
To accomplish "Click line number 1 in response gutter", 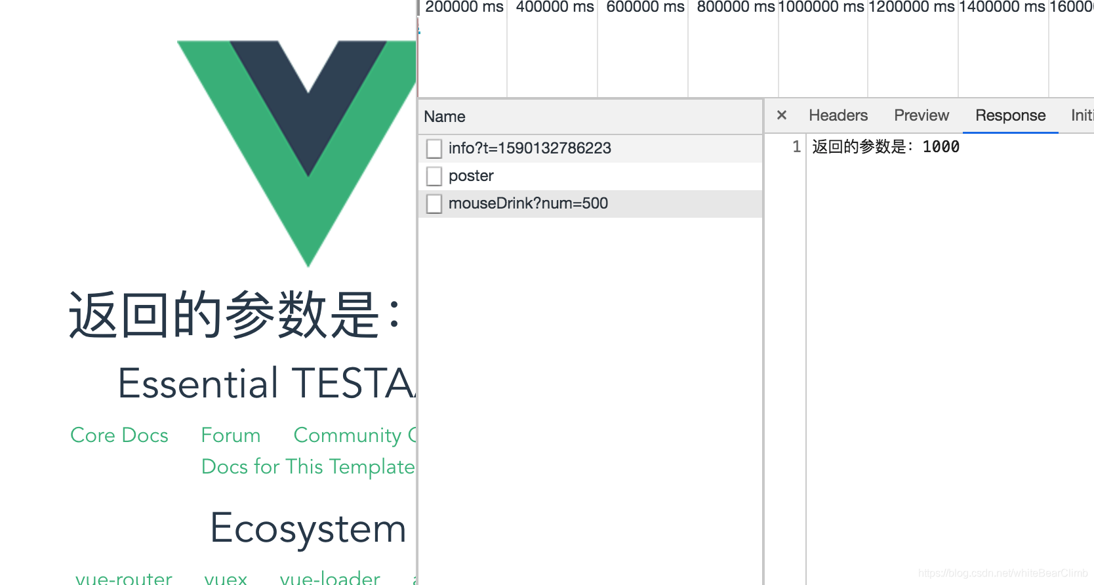I will (x=796, y=147).
